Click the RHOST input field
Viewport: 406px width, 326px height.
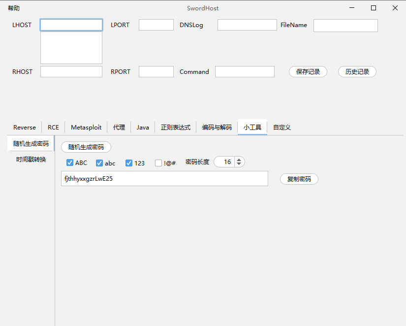pos(71,71)
